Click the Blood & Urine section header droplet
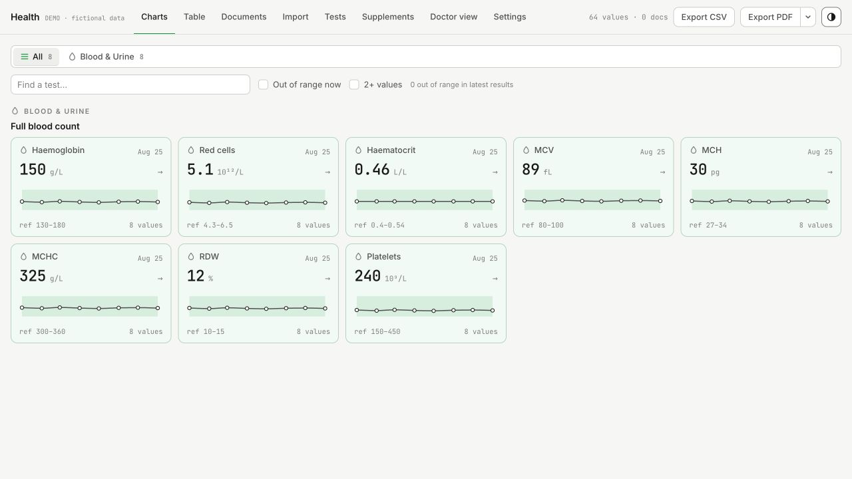This screenshot has width=852, height=479. click(x=15, y=111)
